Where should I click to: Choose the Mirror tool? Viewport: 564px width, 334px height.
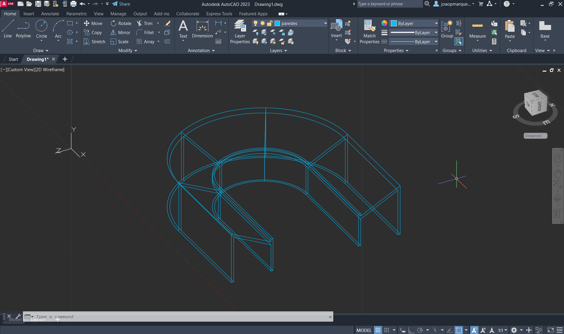121,32
